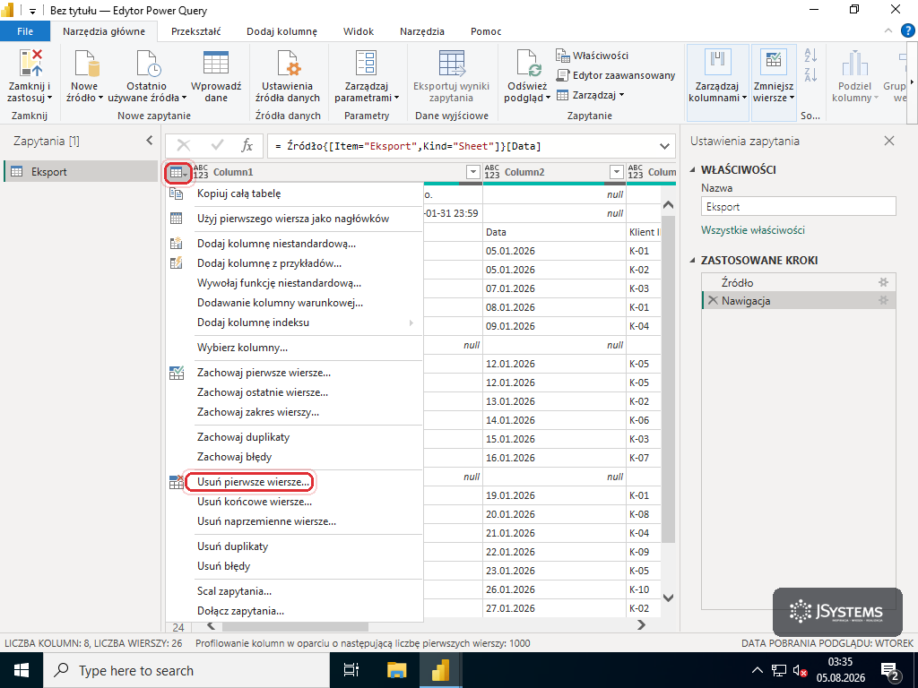Select Użyj pierwszego wiersza jako nagłówków

[294, 219]
